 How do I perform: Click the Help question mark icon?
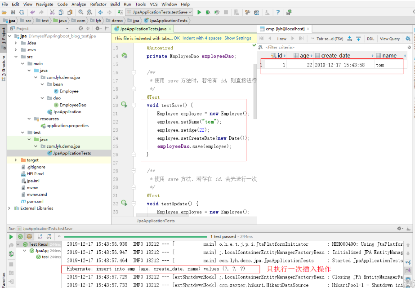(277, 12)
